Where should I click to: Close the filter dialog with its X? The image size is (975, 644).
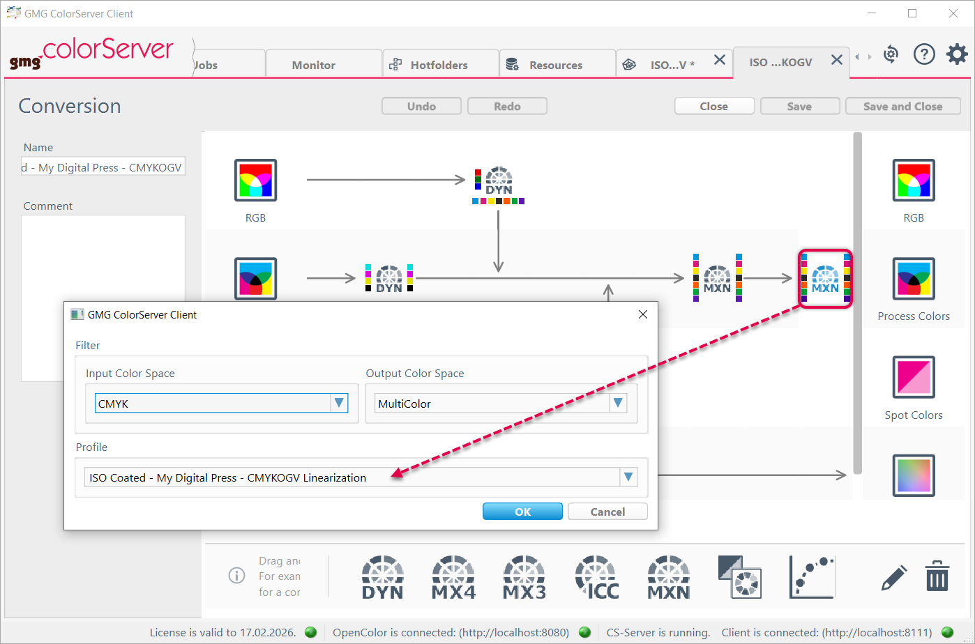[x=643, y=314]
